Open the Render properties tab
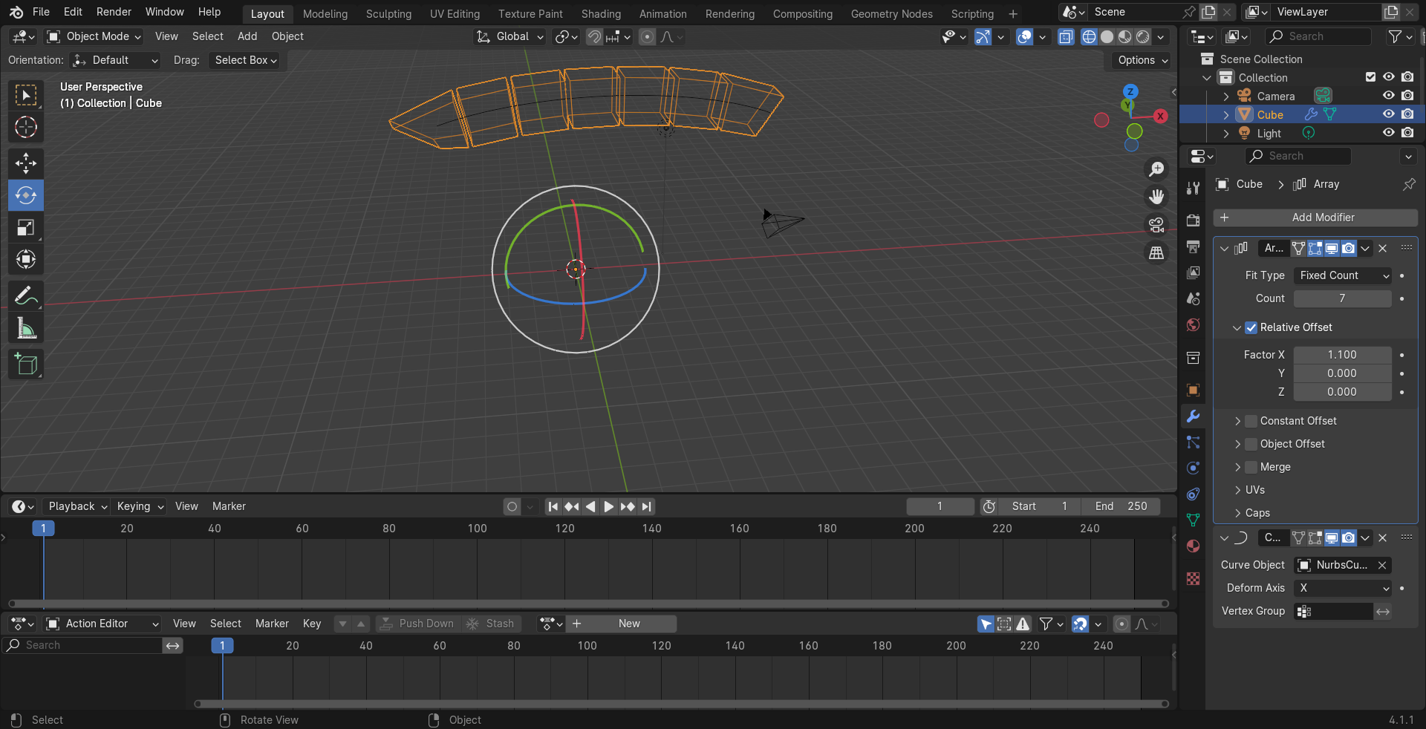This screenshot has height=729, width=1426. point(1193,220)
